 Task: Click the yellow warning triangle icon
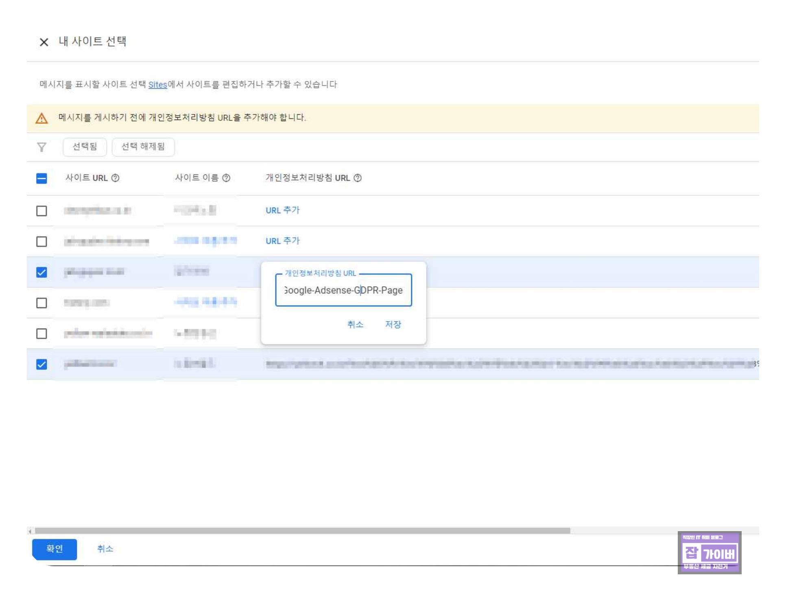[x=41, y=118]
